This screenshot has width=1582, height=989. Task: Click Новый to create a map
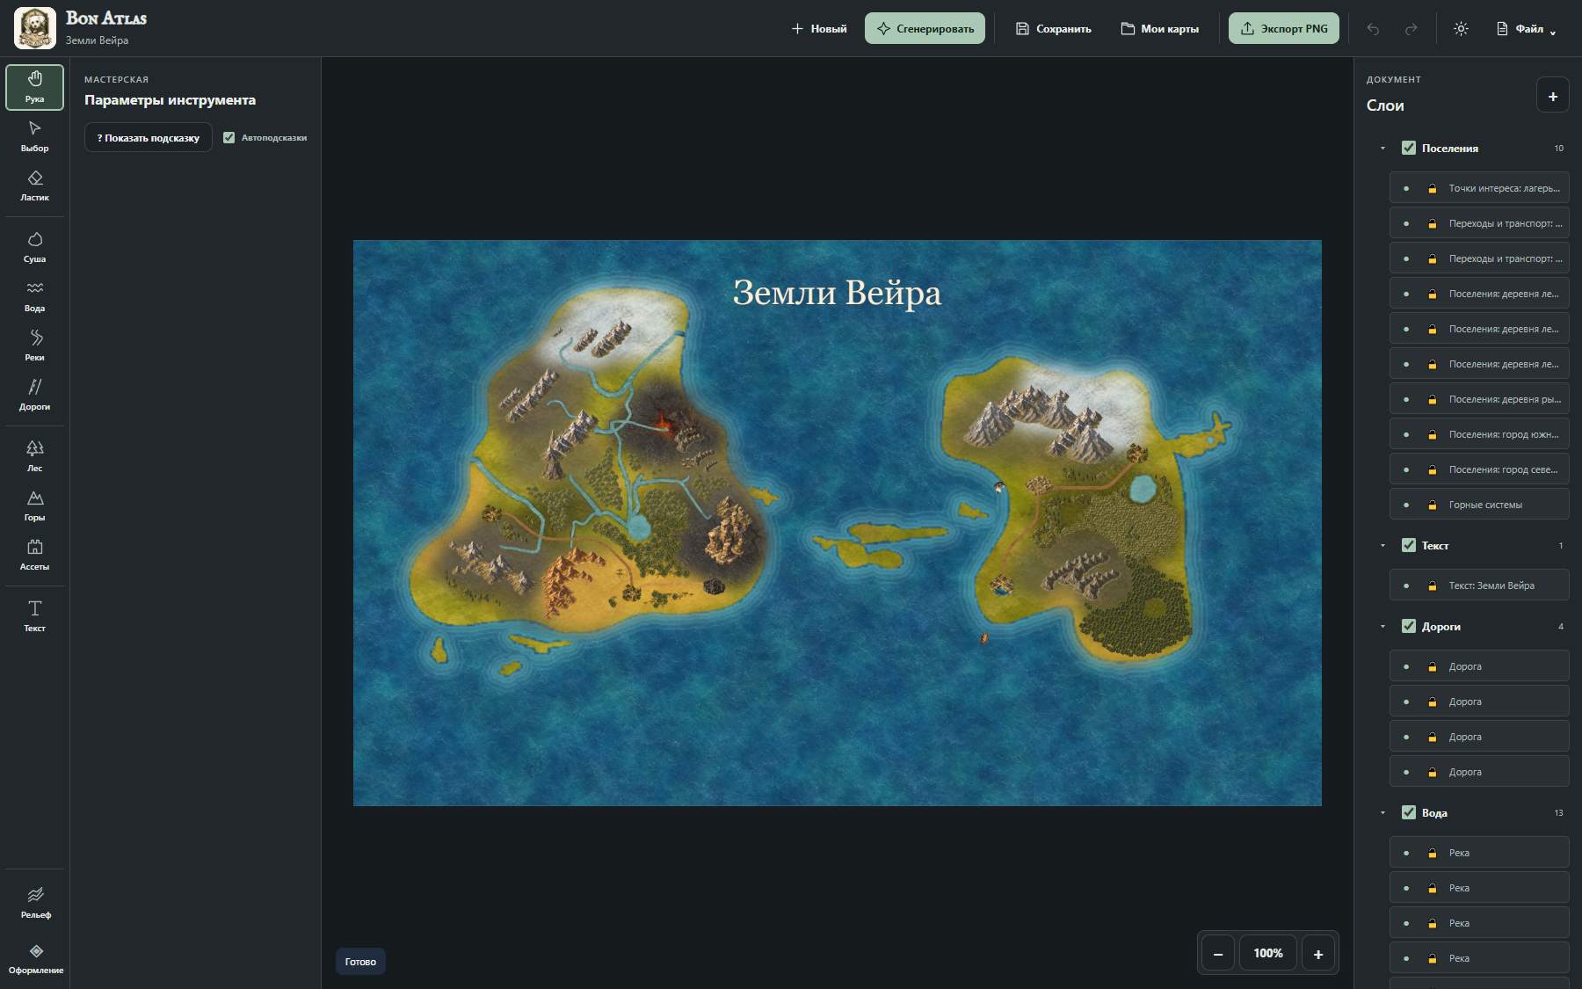[x=819, y=29]
